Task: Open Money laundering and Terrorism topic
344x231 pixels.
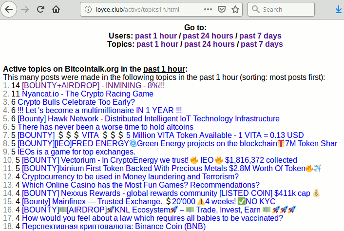Action: (130, 176)
